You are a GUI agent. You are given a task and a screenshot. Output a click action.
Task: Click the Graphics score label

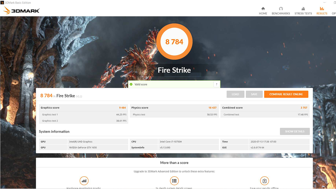(50, 108)
